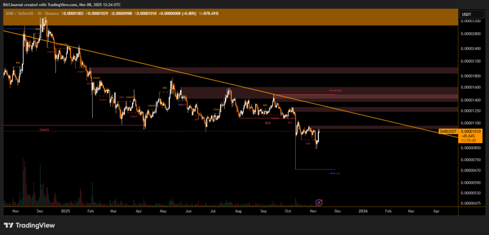Select the Weak Low label text
Screen dimensions: 489x235
click(335, 173)
